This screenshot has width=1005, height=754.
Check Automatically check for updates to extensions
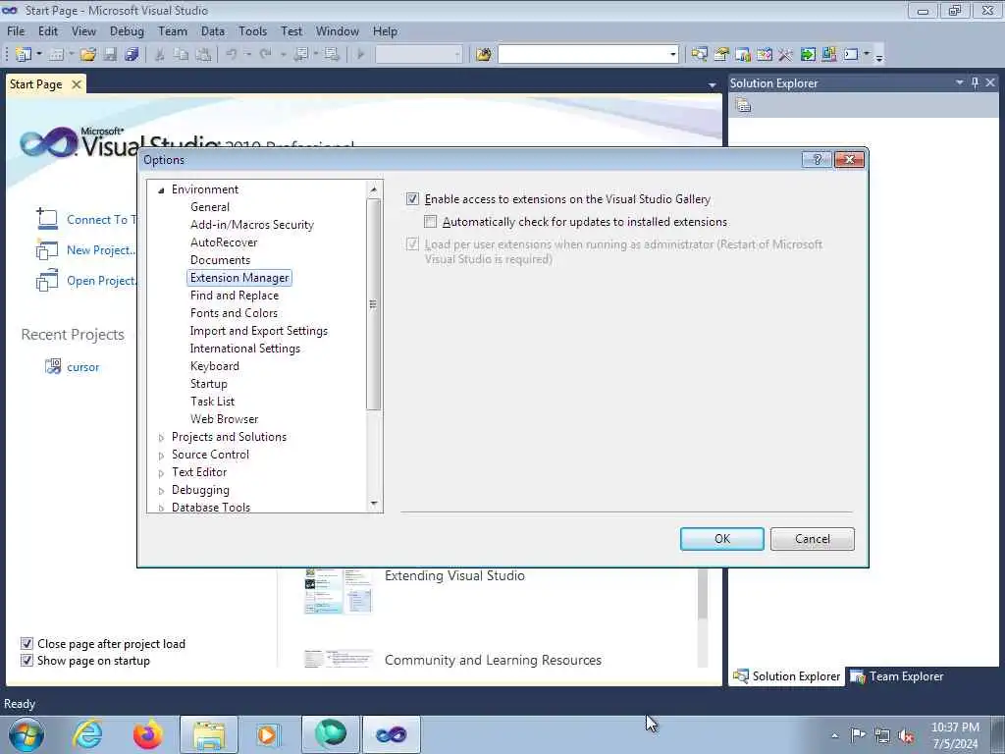point(430,222)
